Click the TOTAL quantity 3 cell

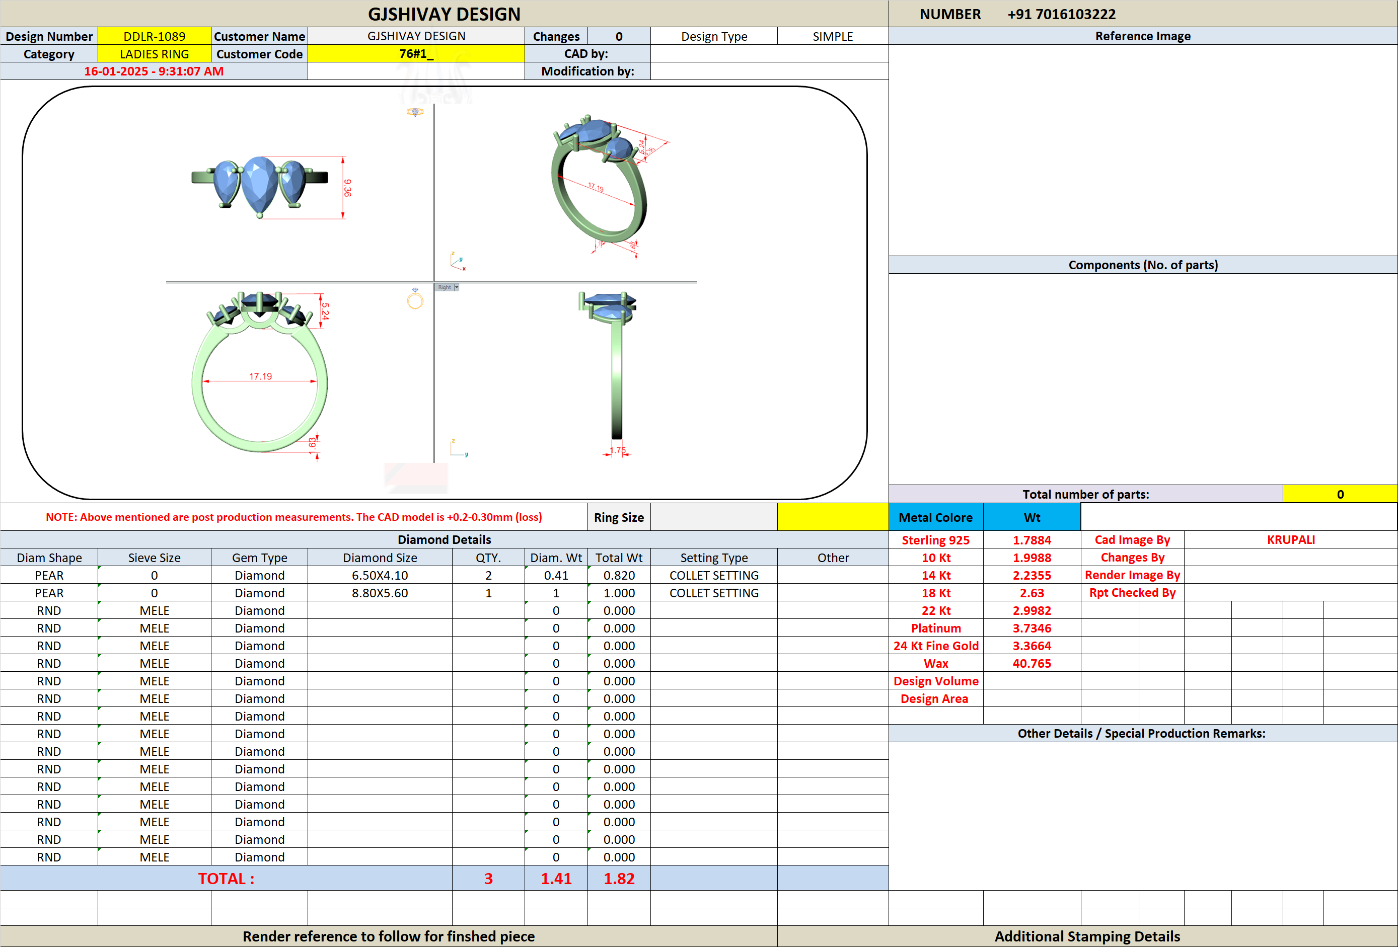tap(488, 878)
